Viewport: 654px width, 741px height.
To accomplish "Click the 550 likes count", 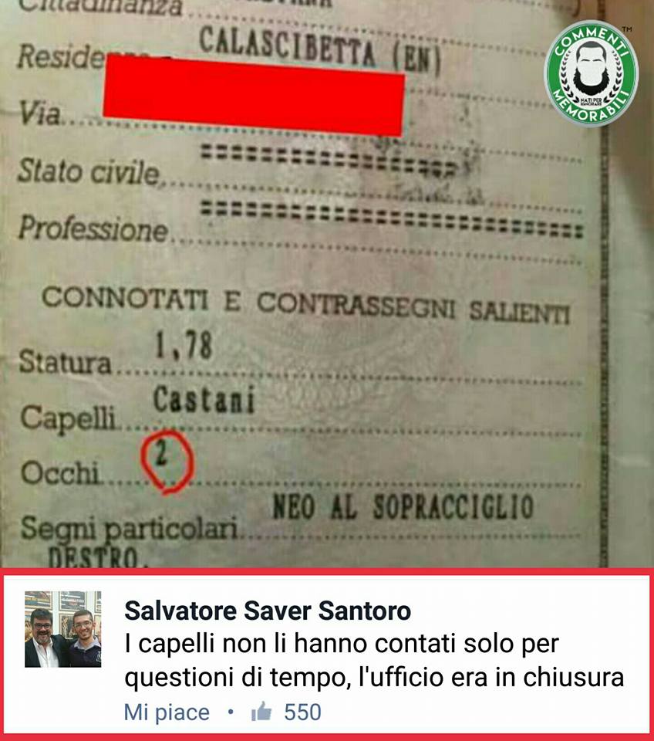I will [x=302, y=712].
